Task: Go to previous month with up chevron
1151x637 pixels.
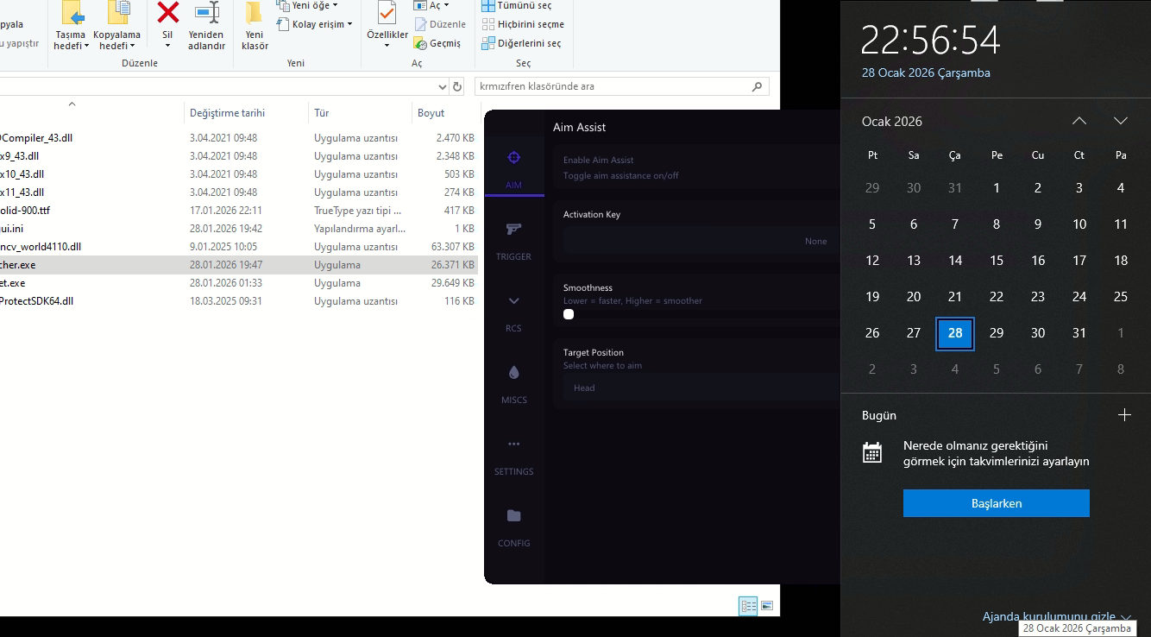Action: click(x=1079, y=121)
